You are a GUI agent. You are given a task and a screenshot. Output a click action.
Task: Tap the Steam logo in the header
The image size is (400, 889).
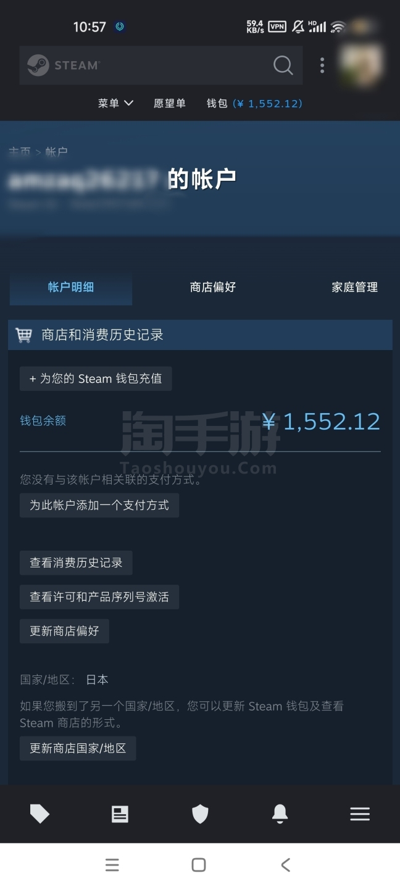[63, 65]
